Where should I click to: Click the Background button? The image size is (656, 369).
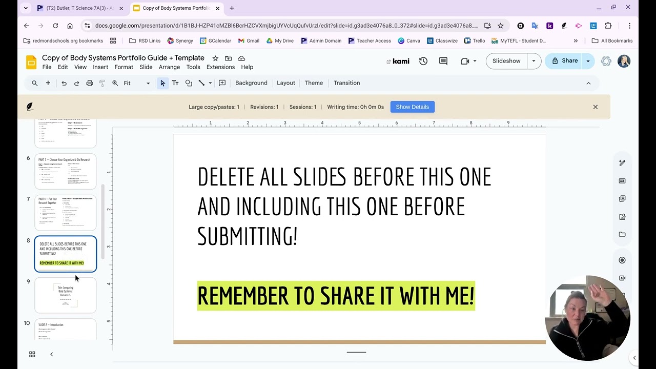(251, 83)
